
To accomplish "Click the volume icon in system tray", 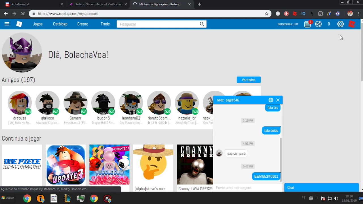I will pyautogui.click(x=336, y=198).
